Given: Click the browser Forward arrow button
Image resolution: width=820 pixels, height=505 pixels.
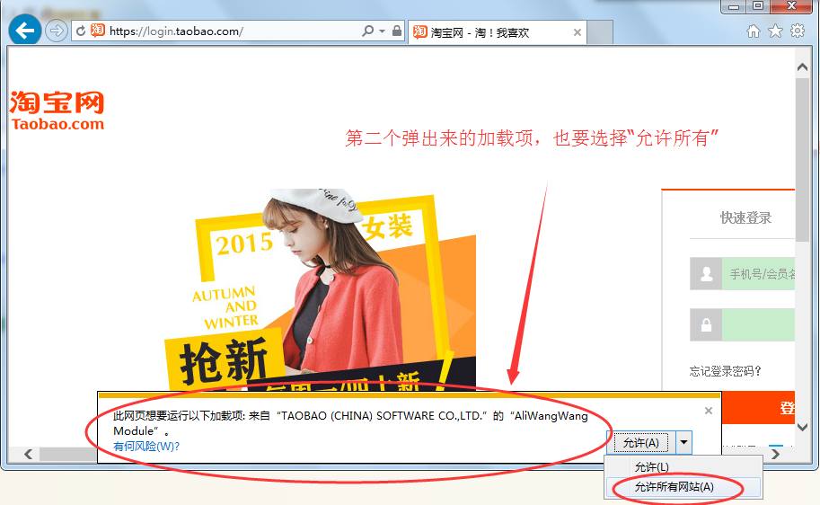Looking at the screenshot, I should [x=57, y=31].
